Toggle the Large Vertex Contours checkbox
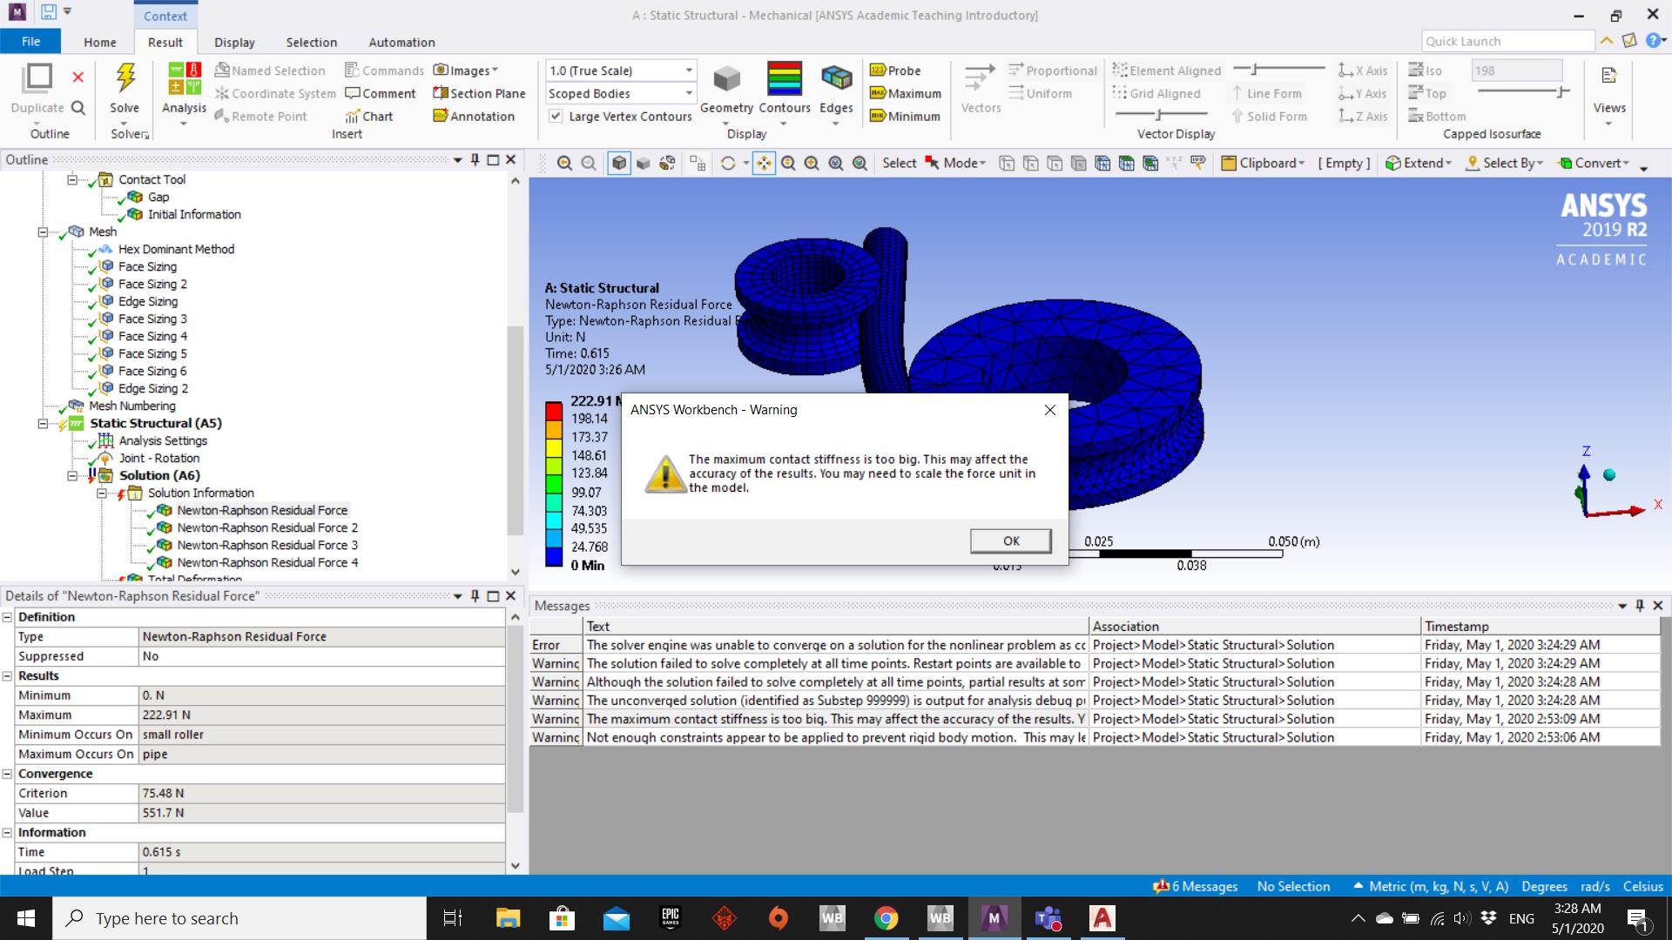The height and width of the screenshot is (940, 1672). click(x=555, y=116)
